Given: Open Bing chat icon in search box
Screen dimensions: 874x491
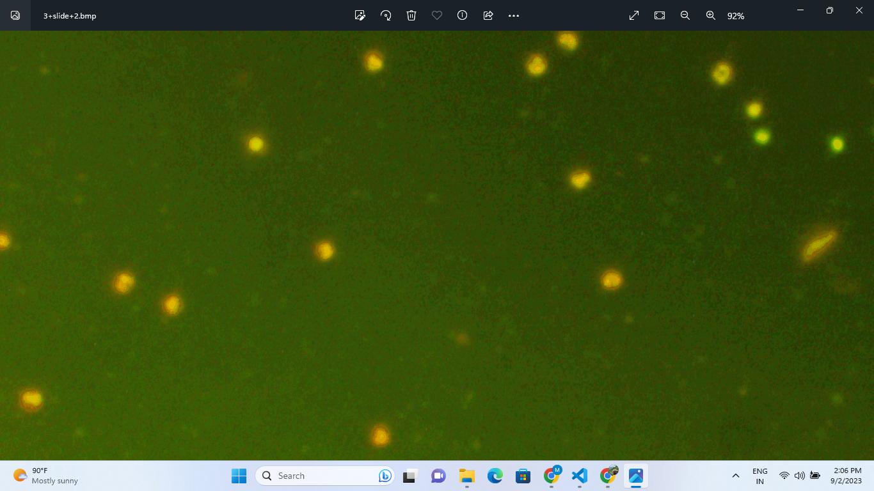Looking at the screenshot, I should 385,476.
